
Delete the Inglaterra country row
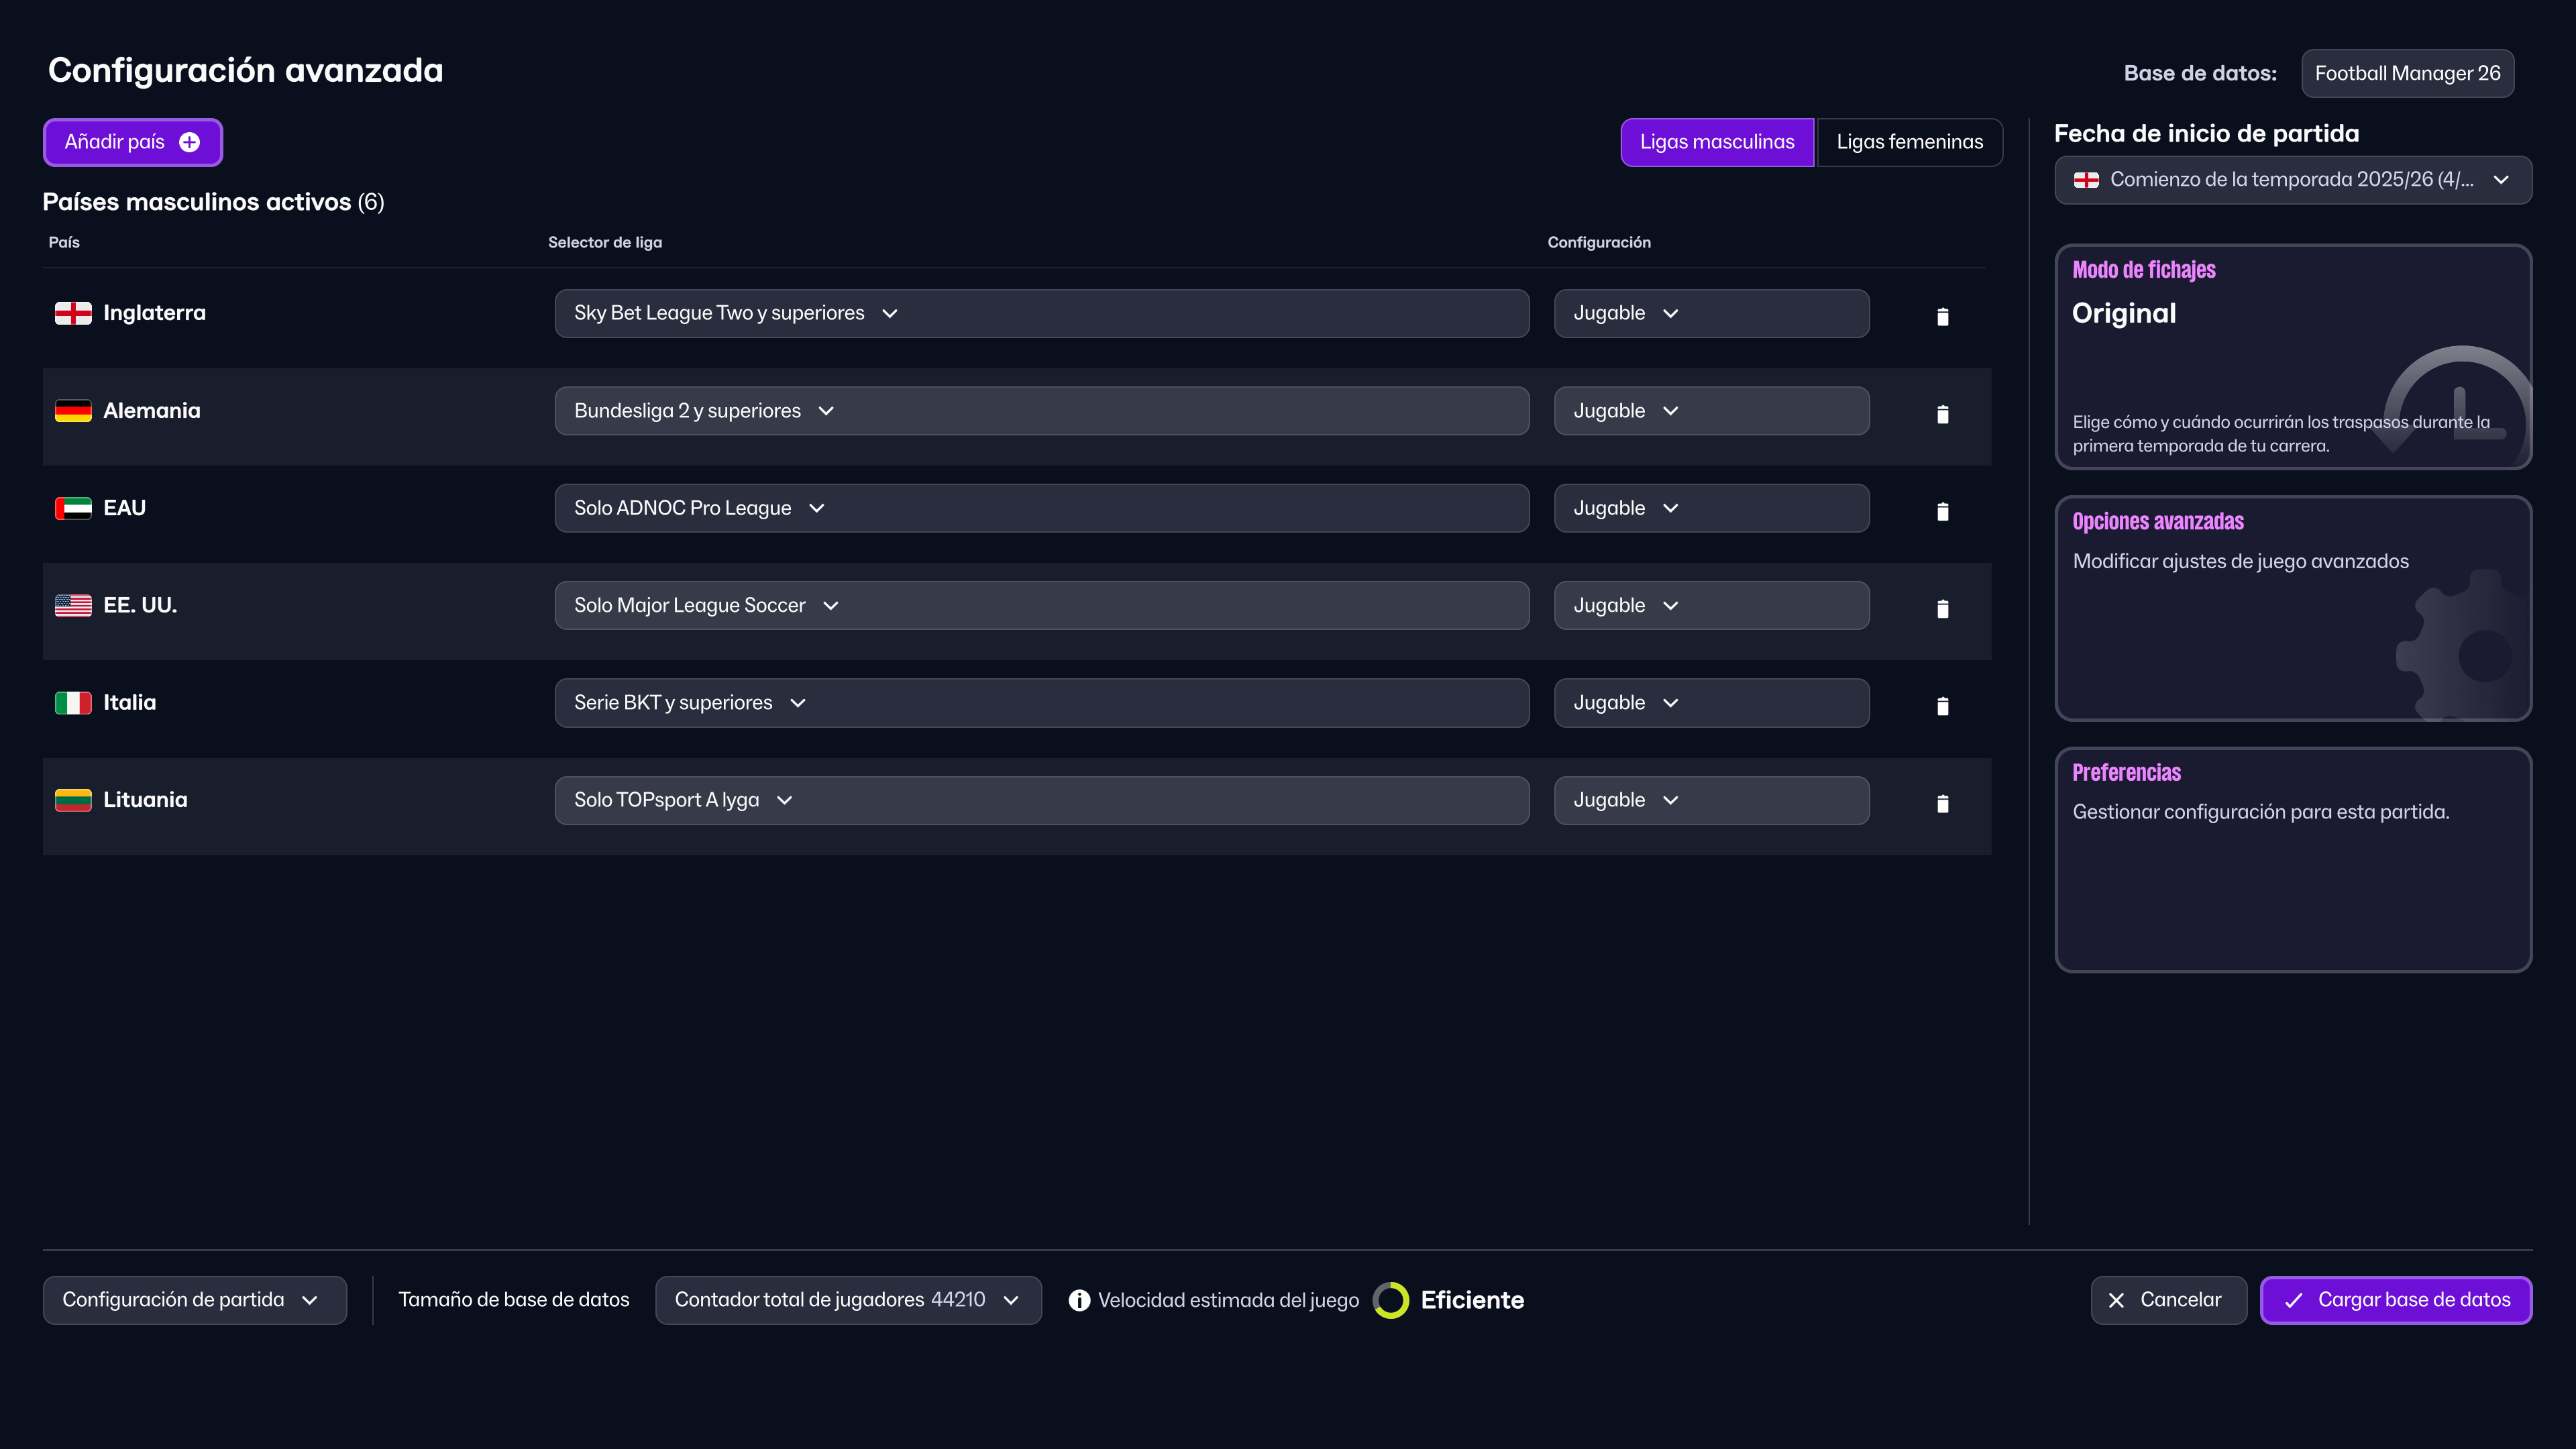pos(1942,316)
